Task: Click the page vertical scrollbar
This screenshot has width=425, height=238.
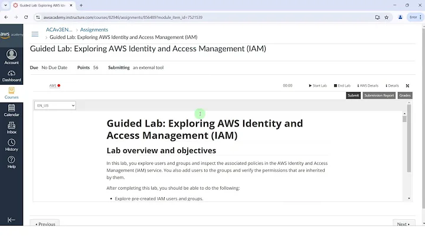Action: pos(423,118)
